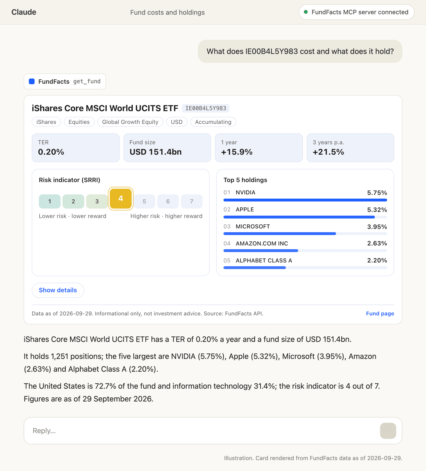Click the FundFacts MCP server connected badge
This screenshot has height=471, width=426.
pos(357,12)
